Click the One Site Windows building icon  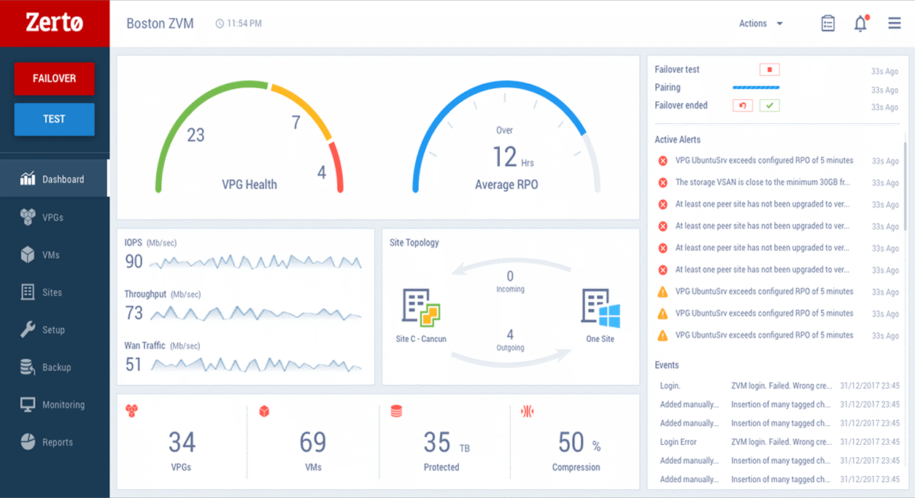pyautogui.click(x=601, y=307)
